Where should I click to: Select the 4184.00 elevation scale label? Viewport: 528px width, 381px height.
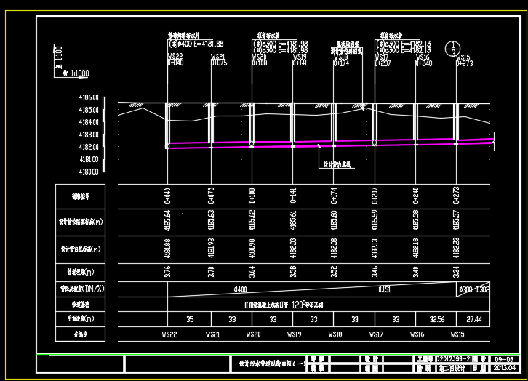(89, 122)
